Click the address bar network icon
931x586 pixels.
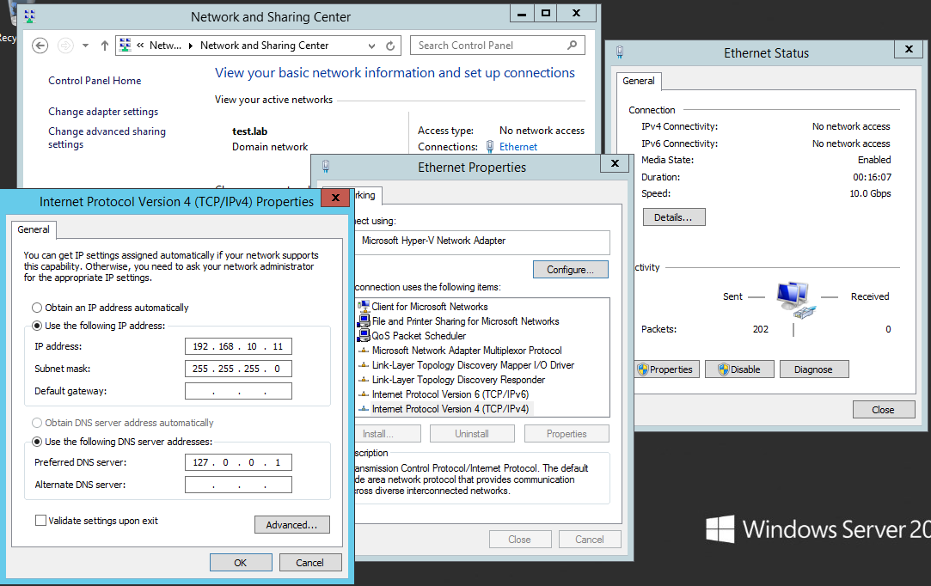[x=126, y=46]
